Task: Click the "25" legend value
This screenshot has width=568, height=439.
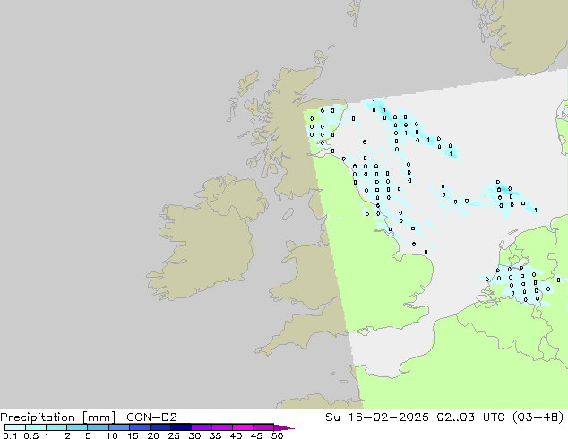Action: coord(174,435)
